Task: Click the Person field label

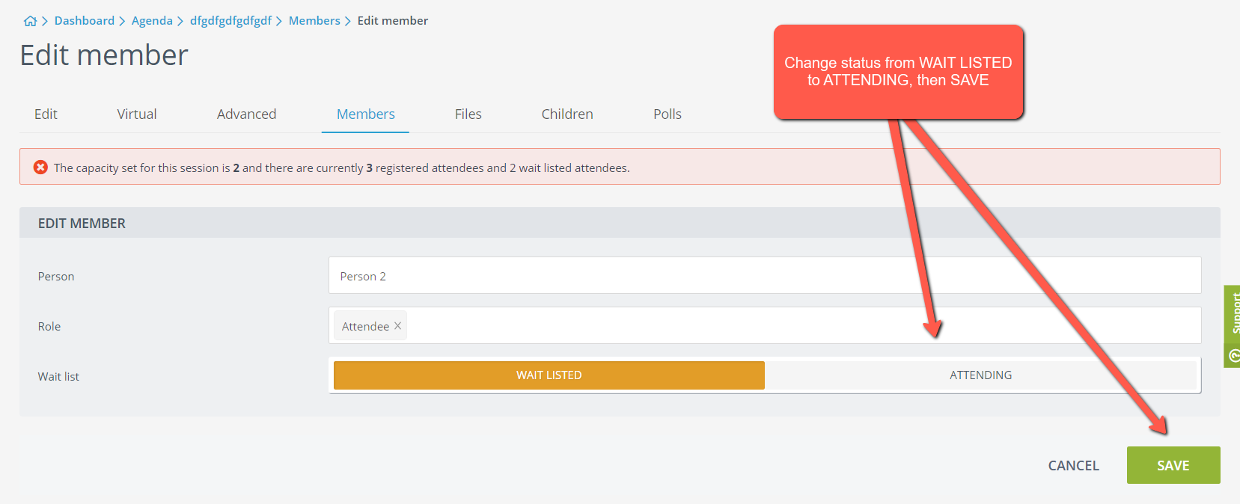Action: pyautogui.click(x=56, y=276)
